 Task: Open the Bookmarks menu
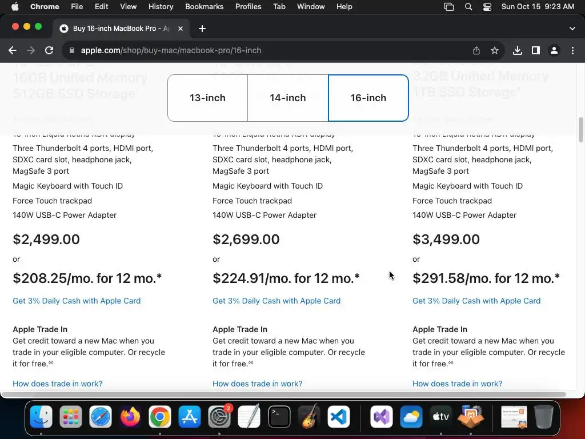click(204, 6)
